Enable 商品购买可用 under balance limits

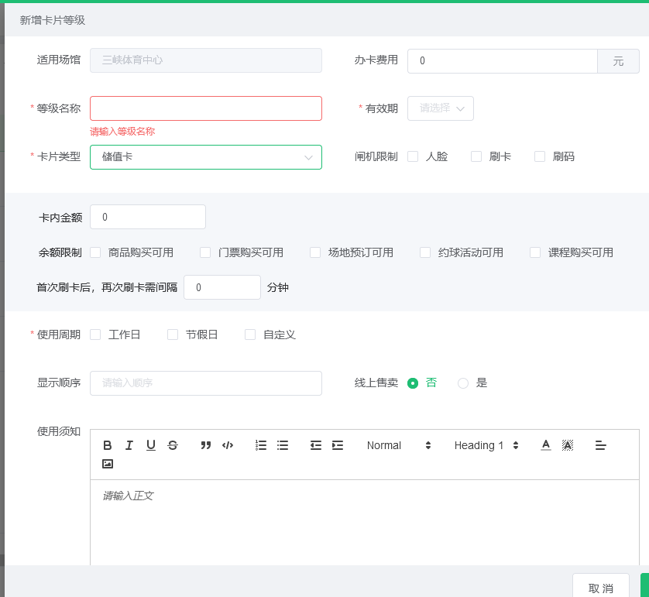pos(94,252)
